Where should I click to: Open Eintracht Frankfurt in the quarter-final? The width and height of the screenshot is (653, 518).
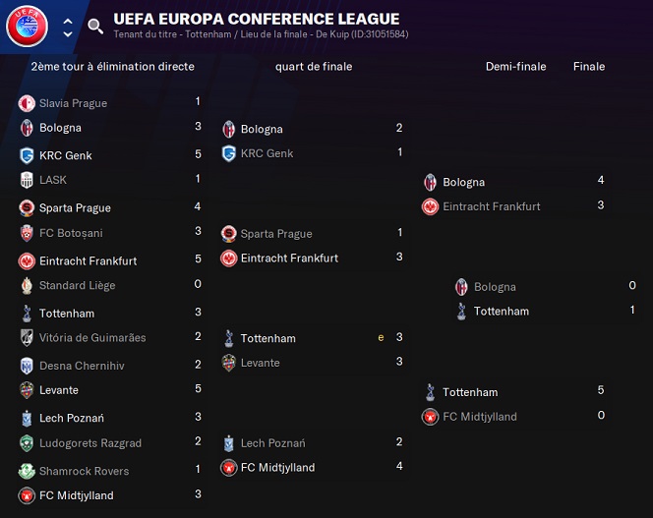click(x=289, y=259)
